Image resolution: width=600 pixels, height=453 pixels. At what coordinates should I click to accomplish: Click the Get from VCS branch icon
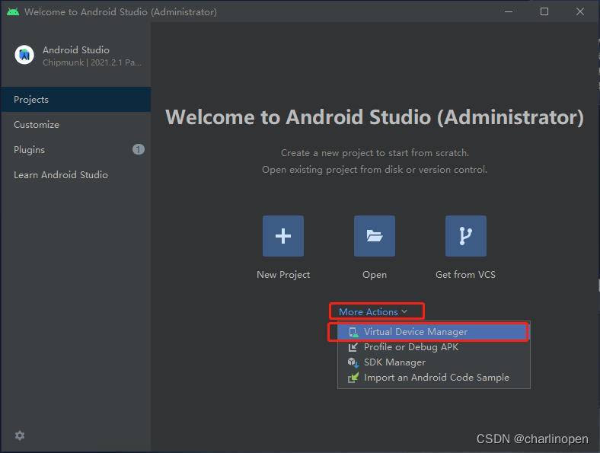pos(465,236)
